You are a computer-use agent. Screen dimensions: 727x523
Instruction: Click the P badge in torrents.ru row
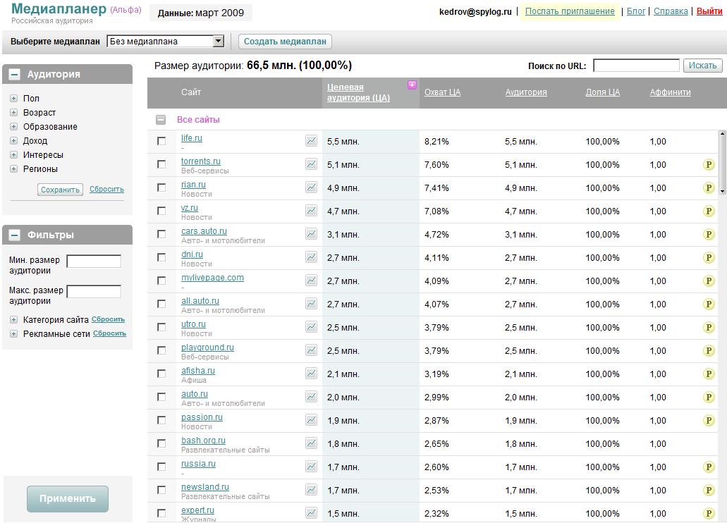(709, 165)
